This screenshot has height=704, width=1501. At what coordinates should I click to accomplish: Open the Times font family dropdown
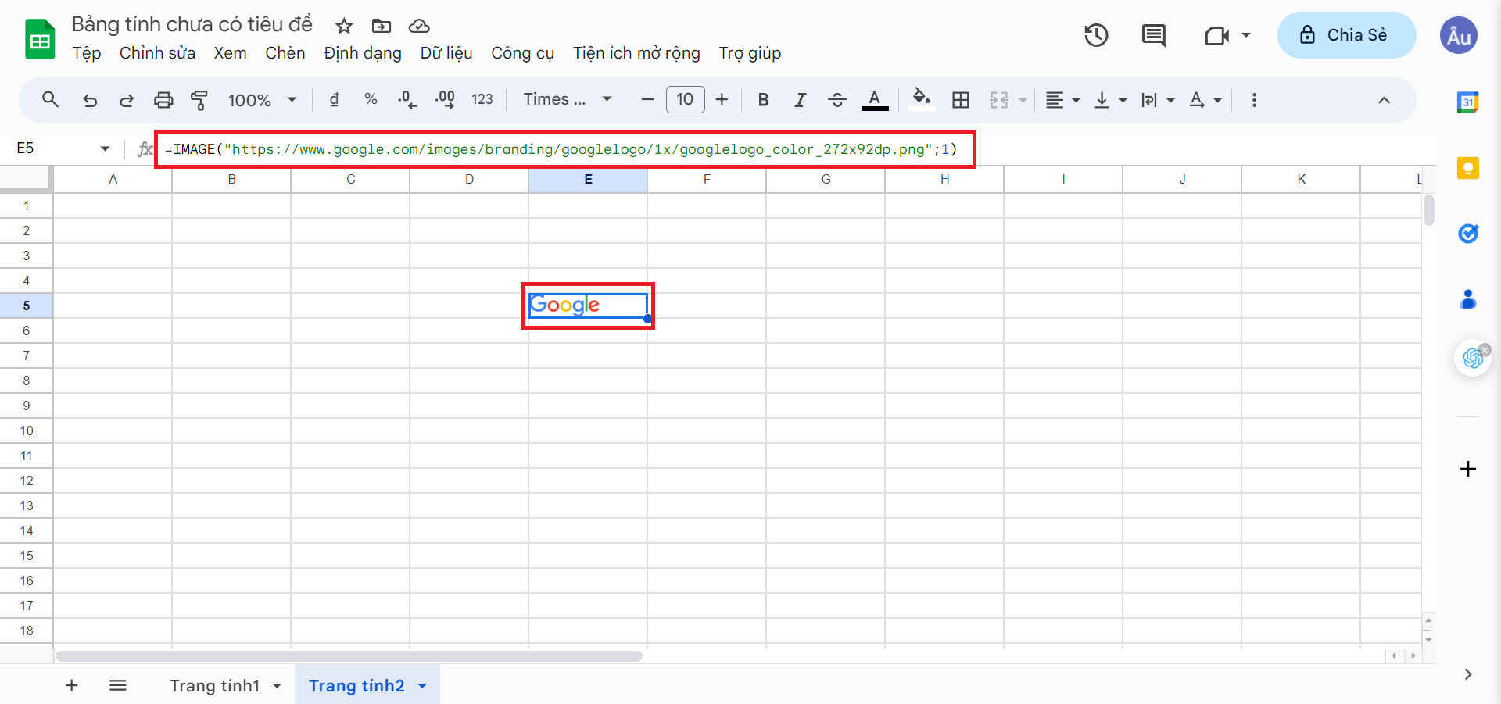coord(568,99)
